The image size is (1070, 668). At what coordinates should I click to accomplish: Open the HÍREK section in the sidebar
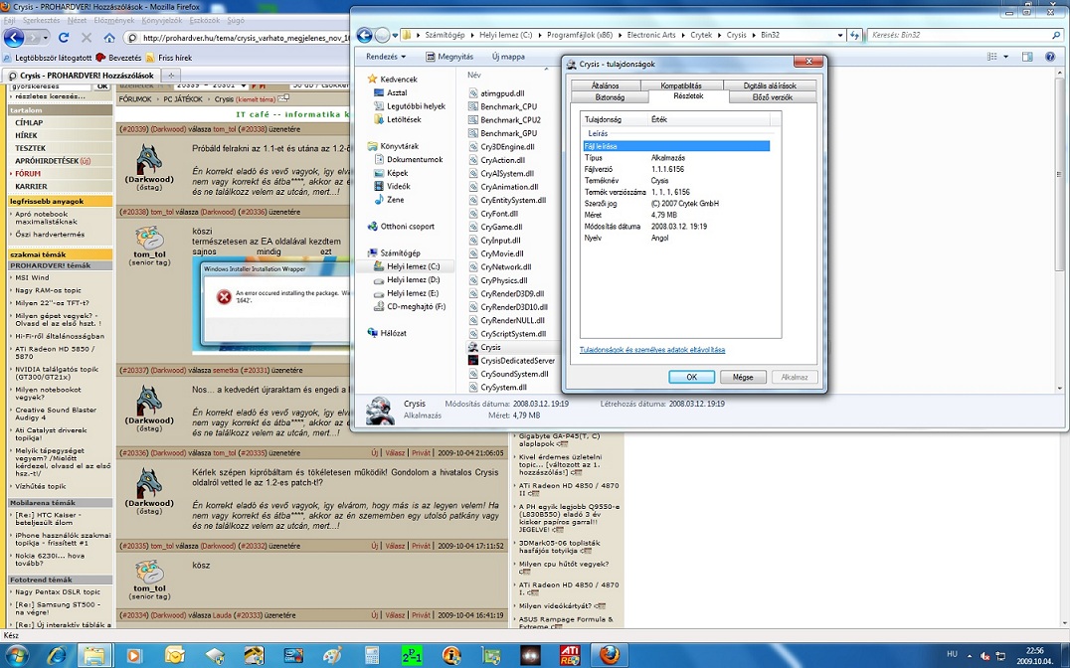coord(27,135)
